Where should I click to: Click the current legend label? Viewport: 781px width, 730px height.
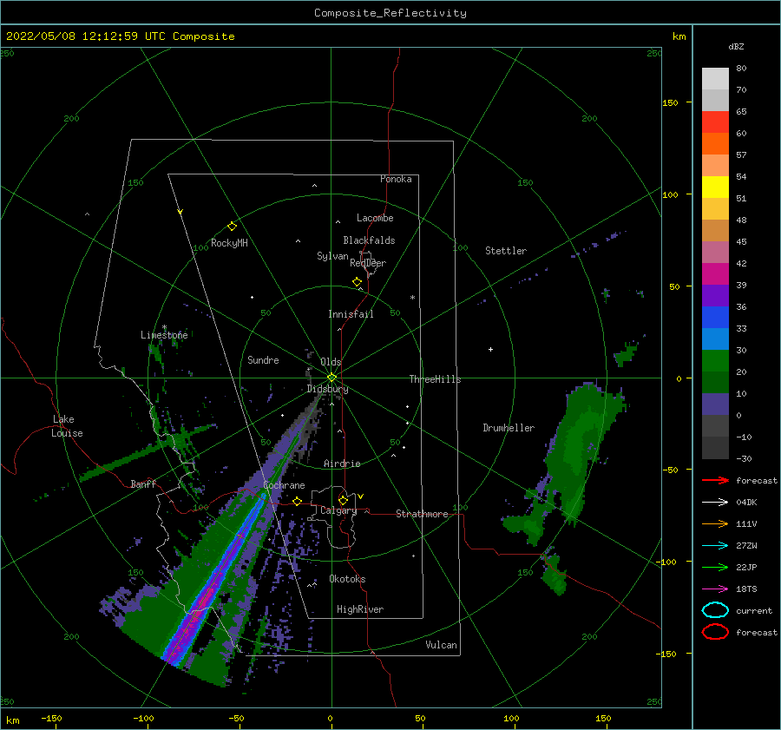[x=754, y=610]
